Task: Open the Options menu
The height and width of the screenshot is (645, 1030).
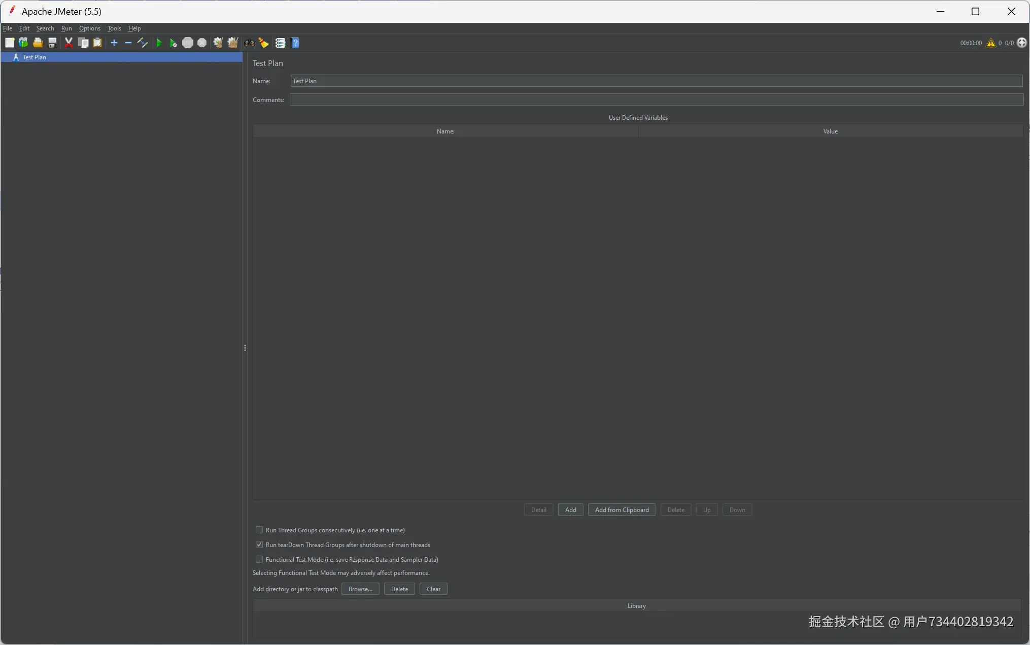Action: 90,28
